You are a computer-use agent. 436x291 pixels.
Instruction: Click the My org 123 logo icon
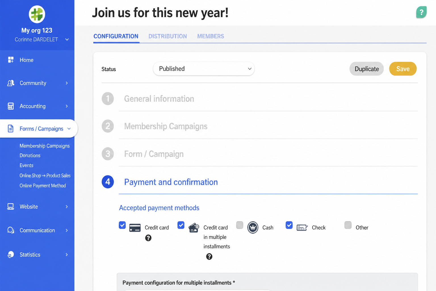[x=37, y=14]
